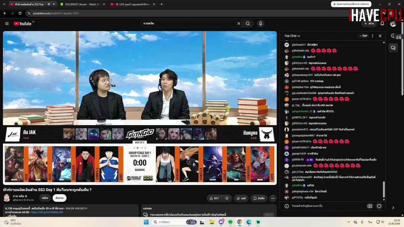Open more actions next to บันทึก
This screenshot has height=227, width=404.
[273, 198]
